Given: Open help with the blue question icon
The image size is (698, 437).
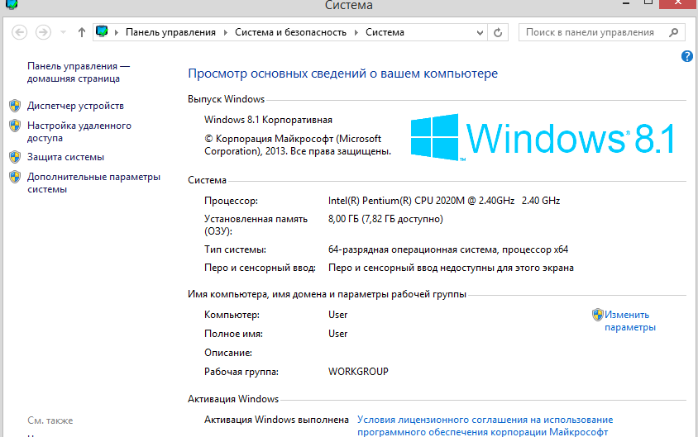Looking at the screenshot, I should coord(687,56).
